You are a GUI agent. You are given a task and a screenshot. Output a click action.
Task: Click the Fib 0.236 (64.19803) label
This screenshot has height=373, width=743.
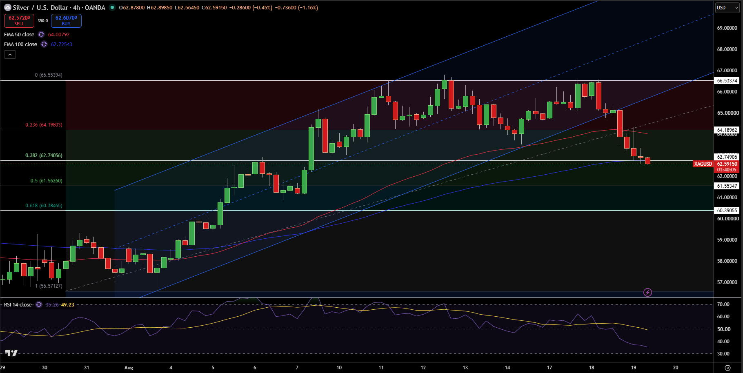[44, 125]
